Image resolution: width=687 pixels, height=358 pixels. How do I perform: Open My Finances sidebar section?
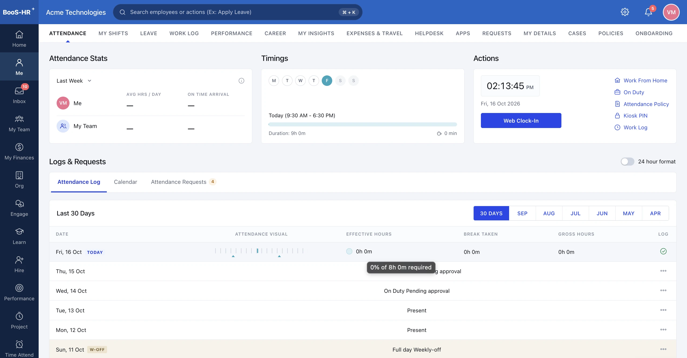19,151
